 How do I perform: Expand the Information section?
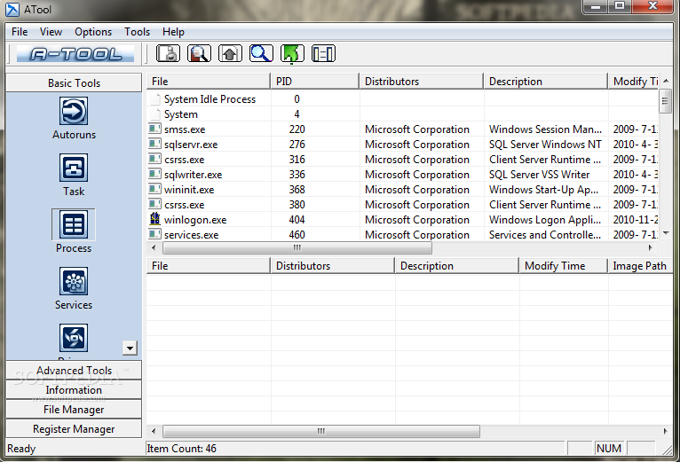tap(74, 390)
